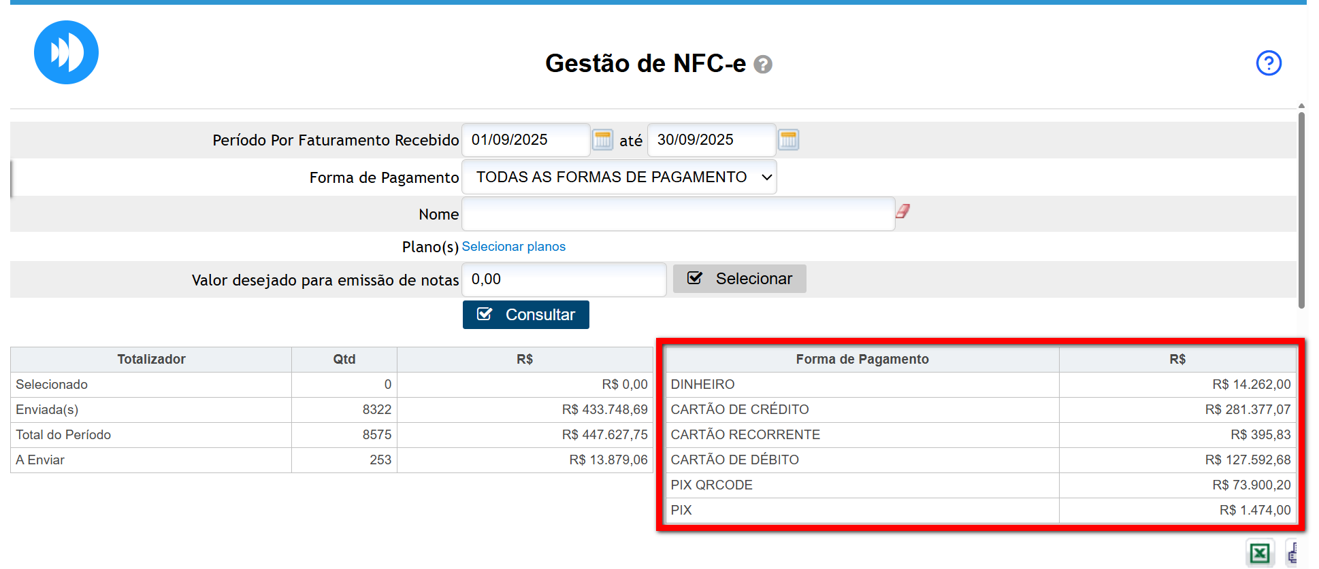Focus the start date field 01/09/2025

pyautogui.click(x=525, y=140)
